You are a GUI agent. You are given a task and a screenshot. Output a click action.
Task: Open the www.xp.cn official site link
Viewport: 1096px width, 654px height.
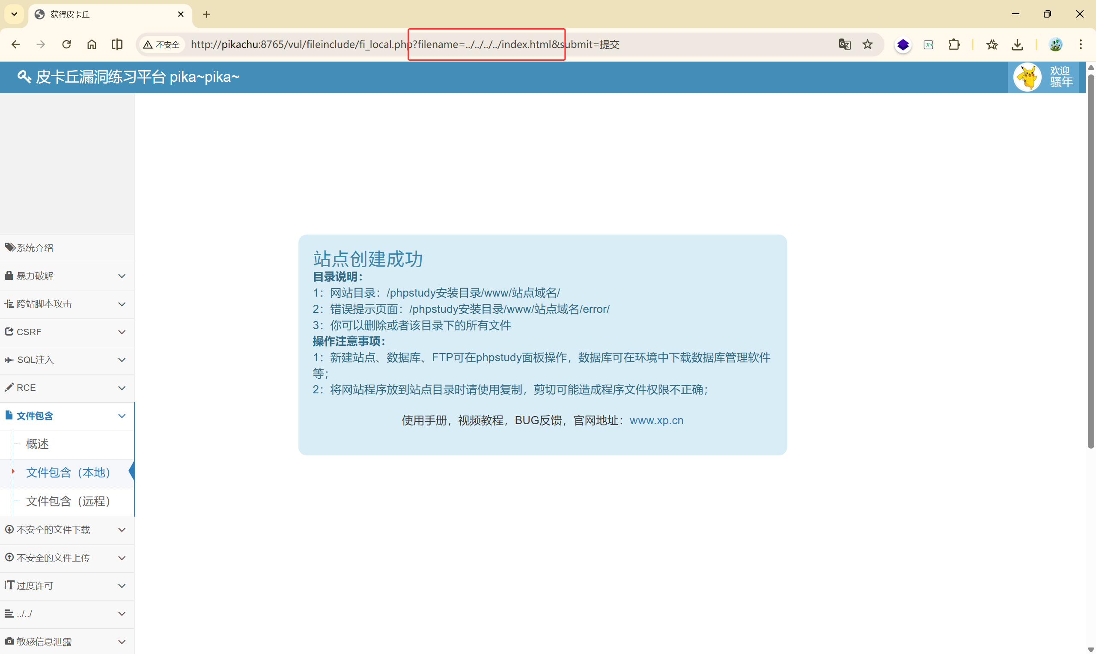[x=656, y=420]
